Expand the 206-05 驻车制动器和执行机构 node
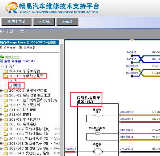The height and width of the screenshot is (156, 160). 1,100
